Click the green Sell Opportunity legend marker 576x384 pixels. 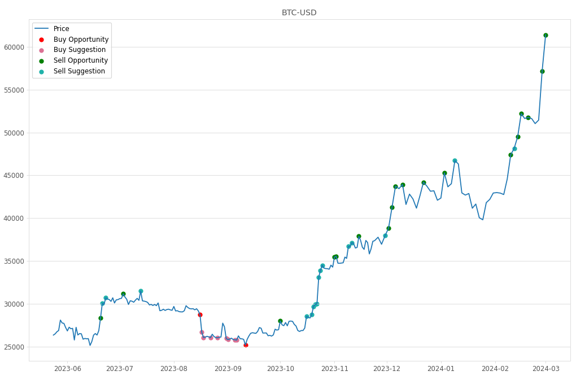click(x=41, y=61)
